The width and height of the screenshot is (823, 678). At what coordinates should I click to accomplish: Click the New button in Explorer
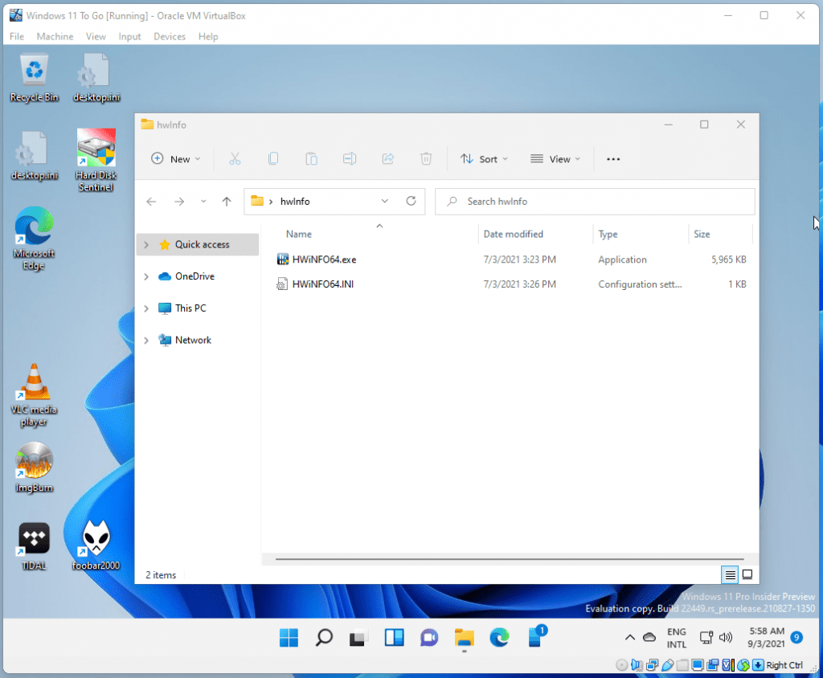tap(176, 159)
